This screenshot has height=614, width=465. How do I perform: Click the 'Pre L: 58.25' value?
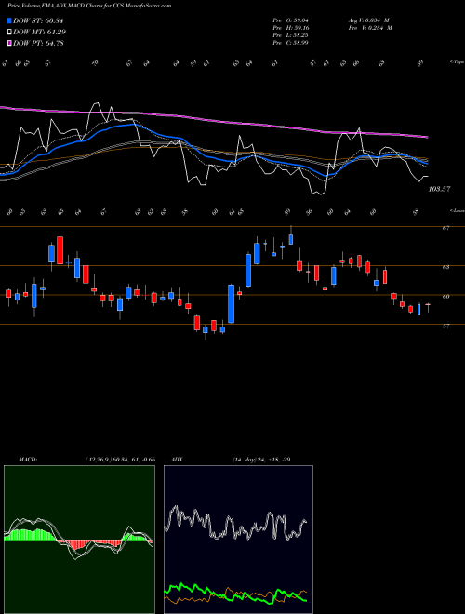pos(291,35)
